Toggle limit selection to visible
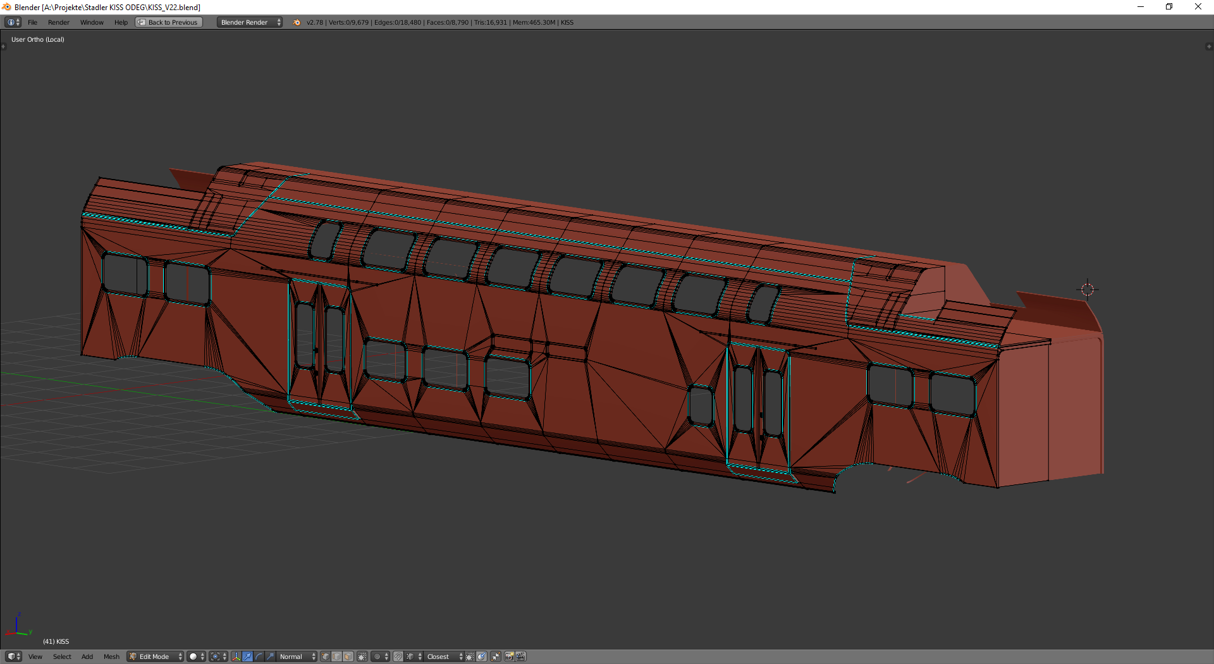1214x664 pixels. pyautogui.click(x=362, y=656)
